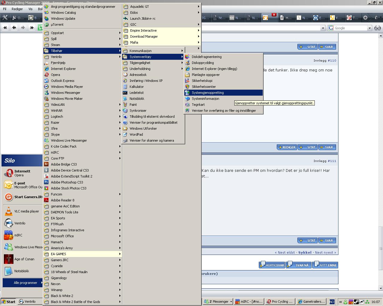Image resolution: width=383 pixels, height=306 pixels.
Task: Open Age of Conan from pinned list
Action: (x=23, y=259)
